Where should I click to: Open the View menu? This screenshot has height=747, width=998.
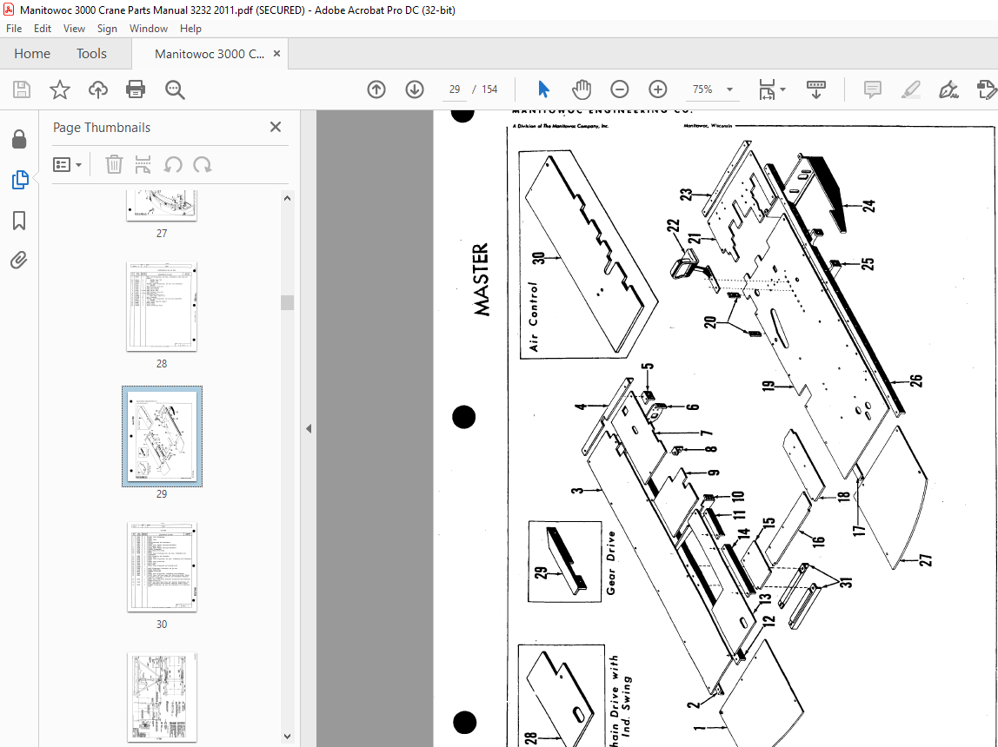[x=74, y=29]
